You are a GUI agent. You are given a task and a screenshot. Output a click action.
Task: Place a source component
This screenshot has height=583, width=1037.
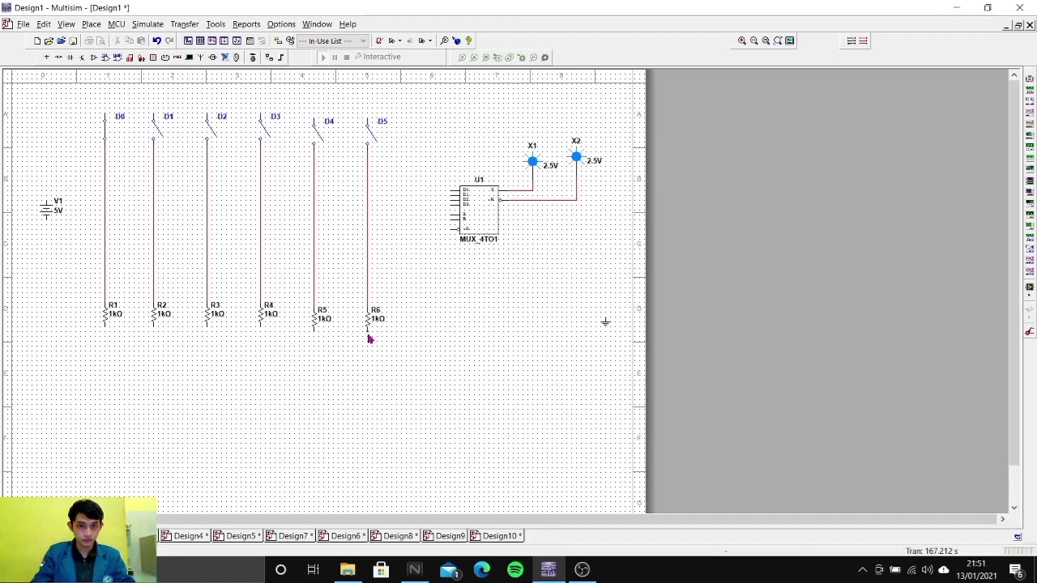46,57
